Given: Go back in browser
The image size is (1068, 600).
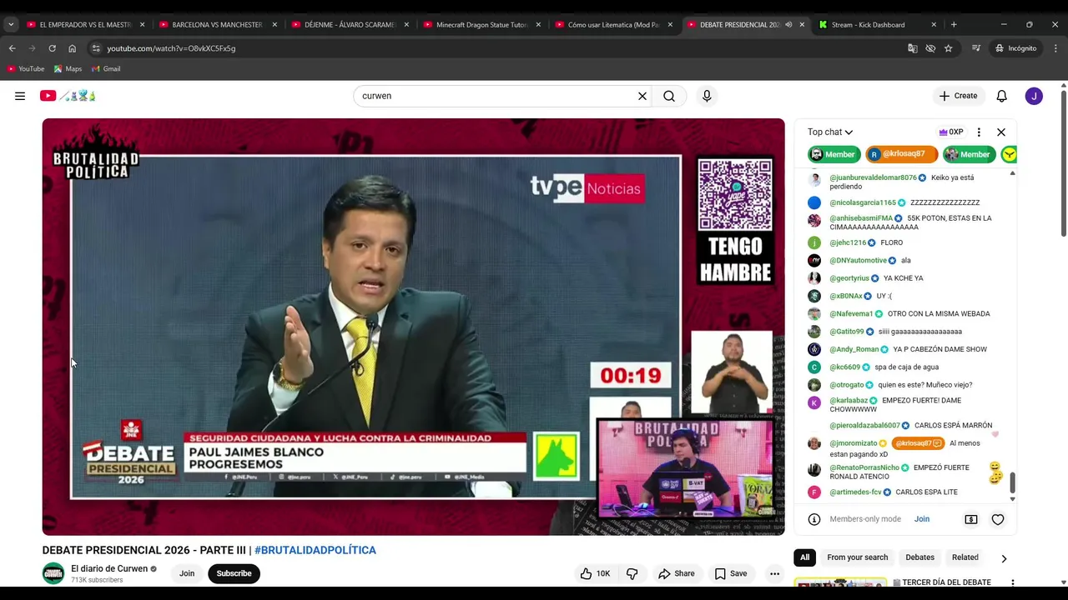Looking at the screenshot, I should pos(12,48).
